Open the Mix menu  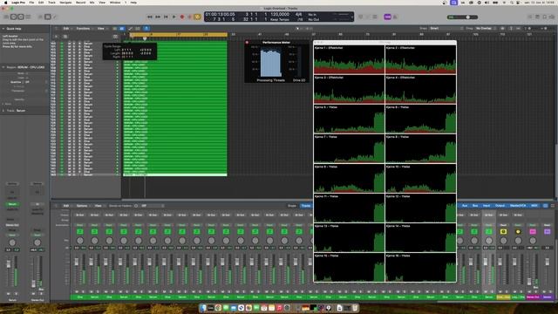[x=92, y=3]
